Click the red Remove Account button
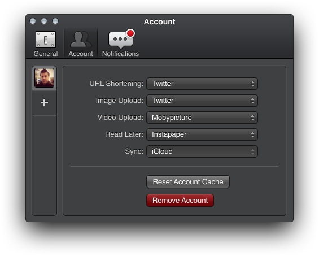Image resolution: width=319 pixels, height=256 pixels. pyautogui.click(x=180, y=201)
